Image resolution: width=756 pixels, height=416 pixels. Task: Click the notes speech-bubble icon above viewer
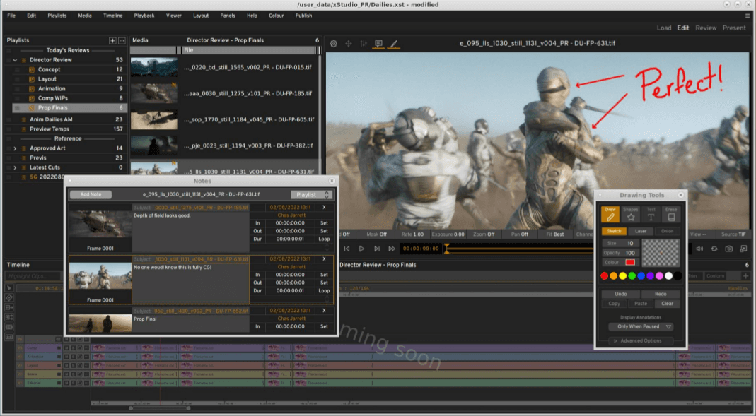(x=378, y=44)
